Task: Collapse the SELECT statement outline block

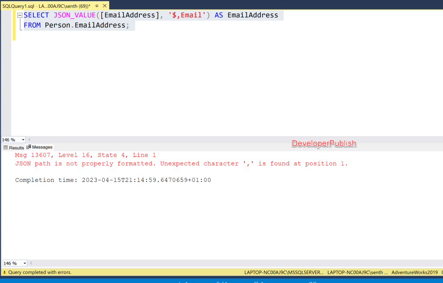Action: pyautogui.click(x=19, y=15)
